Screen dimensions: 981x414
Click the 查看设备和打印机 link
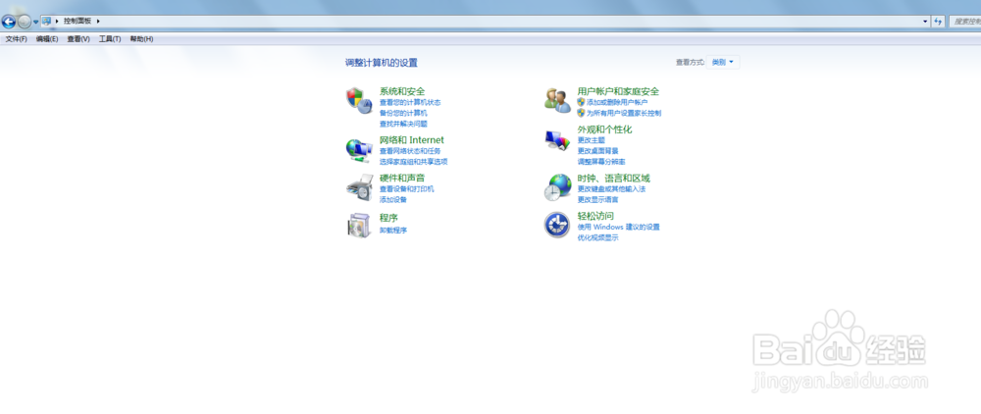tap(407, 189)
